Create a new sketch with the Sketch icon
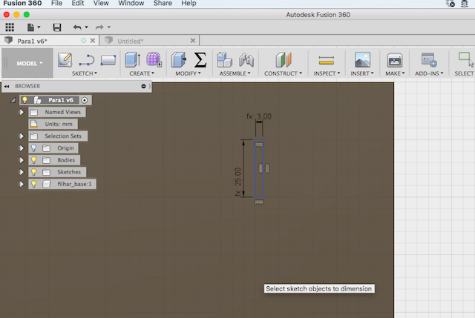Screen dimensions: 475x318 [65, 59]
